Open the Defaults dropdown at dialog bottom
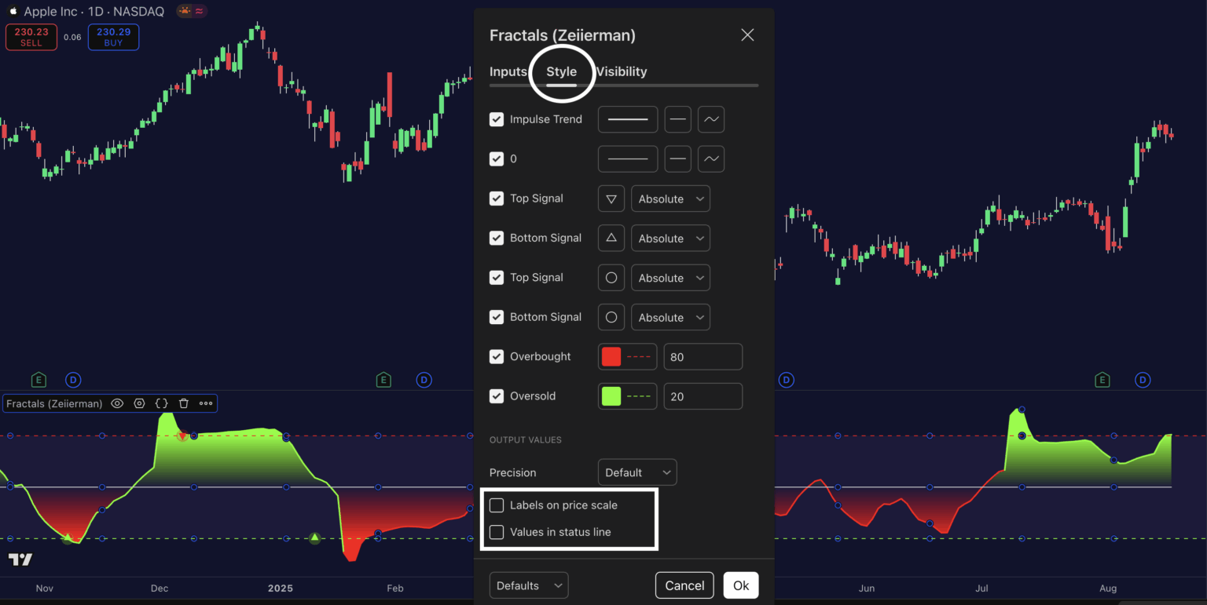The width and height of the screenshot is (1207, 605). coord(529,585)
